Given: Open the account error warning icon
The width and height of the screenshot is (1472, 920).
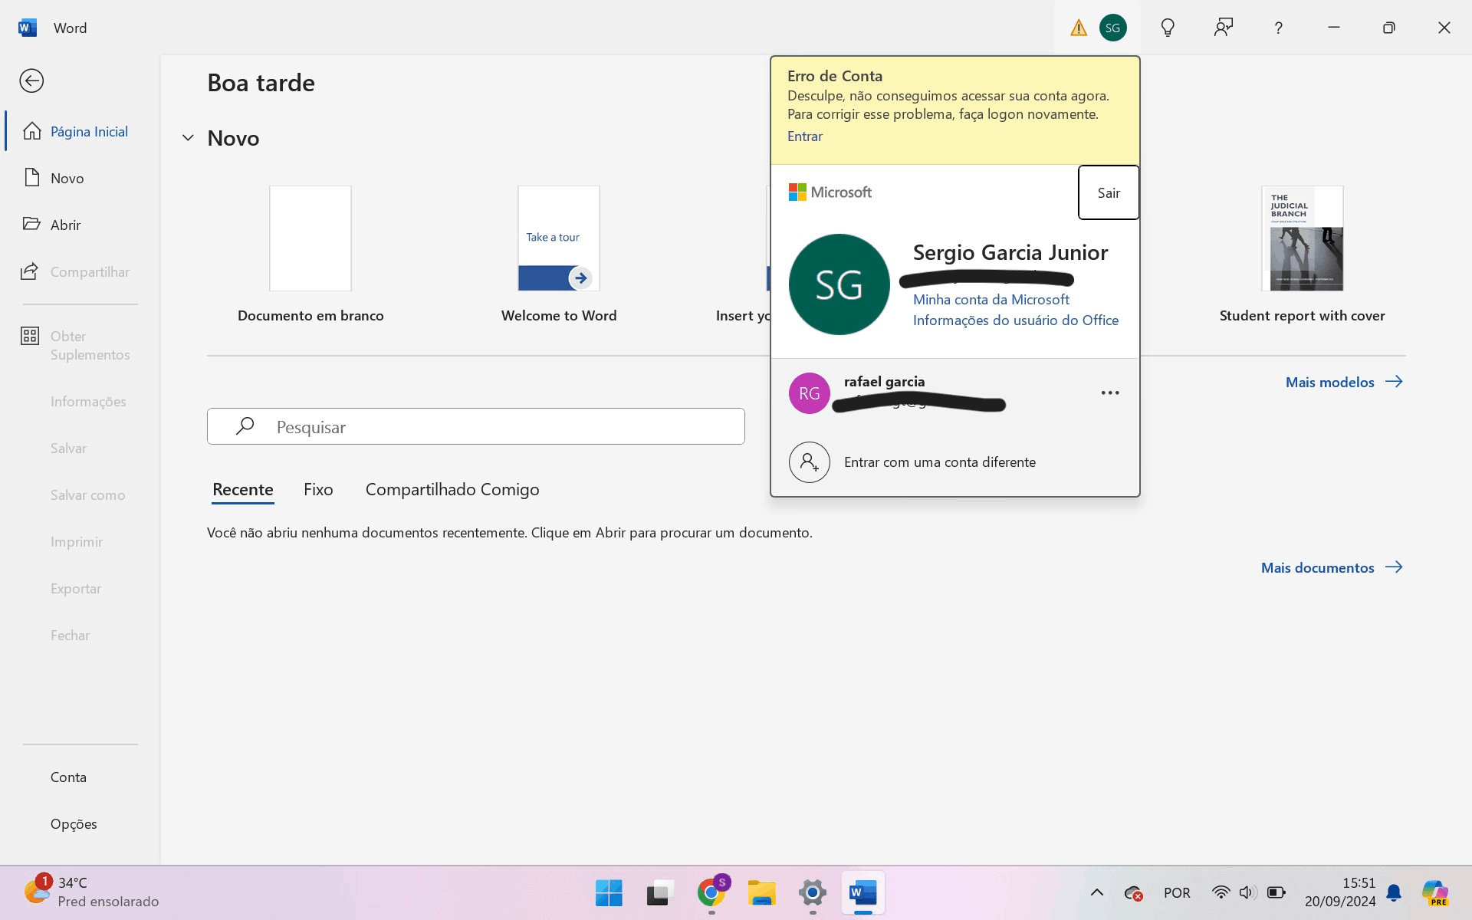Looking at the screenshot, I should tap(1079, 28).
